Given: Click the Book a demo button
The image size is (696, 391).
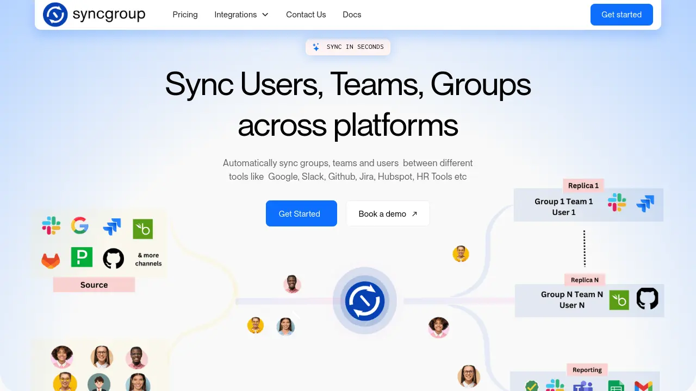Looking at the screenshot, I should pos(388,213).
